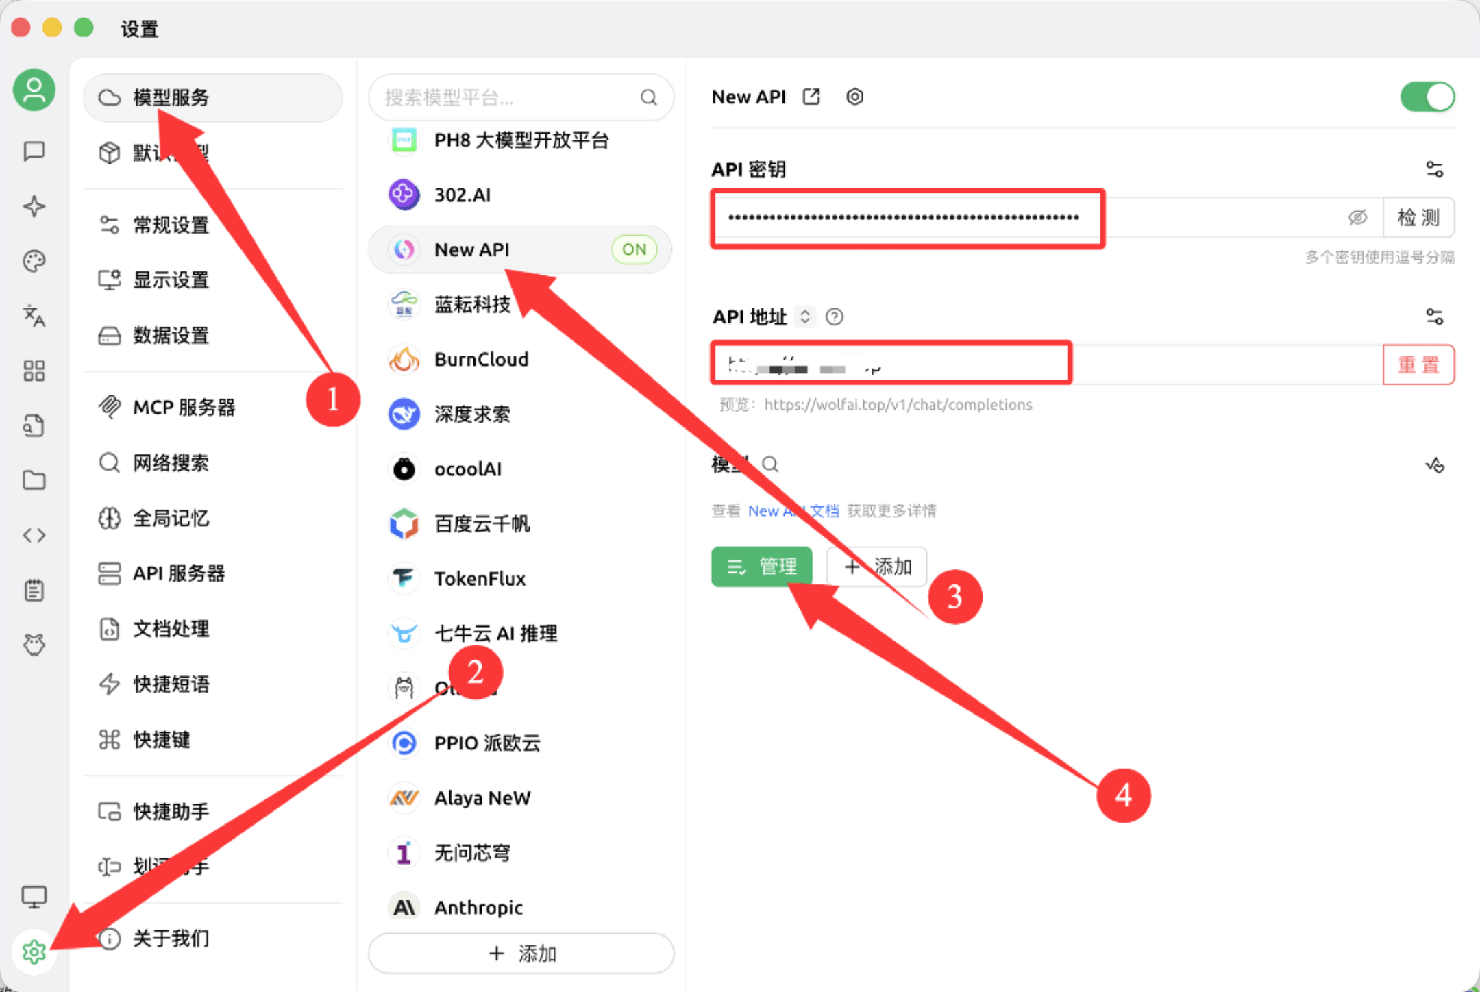Image resolution: width=1480 pixels, height=992 pixels.
Task: Toggle API key visibility eye icon
Action: 1357,217
